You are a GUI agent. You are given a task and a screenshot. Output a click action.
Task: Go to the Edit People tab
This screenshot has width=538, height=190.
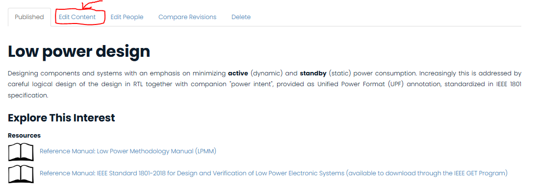pos(127,17)
